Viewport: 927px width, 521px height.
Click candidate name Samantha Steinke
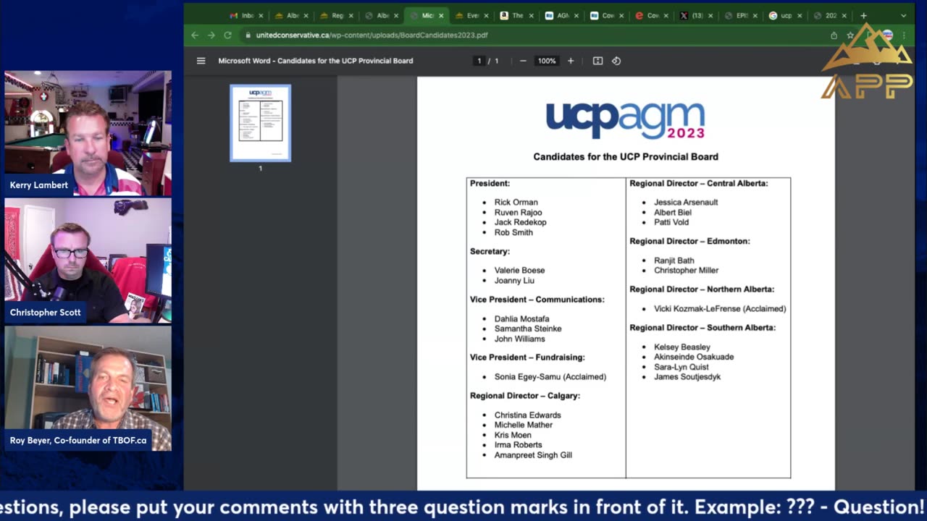point(528,329)
